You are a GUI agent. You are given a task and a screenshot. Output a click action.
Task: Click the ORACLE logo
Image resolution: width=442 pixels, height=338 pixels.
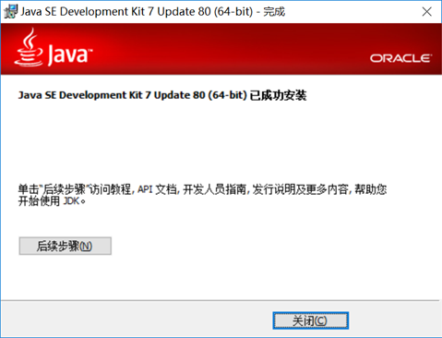point(400,58)
